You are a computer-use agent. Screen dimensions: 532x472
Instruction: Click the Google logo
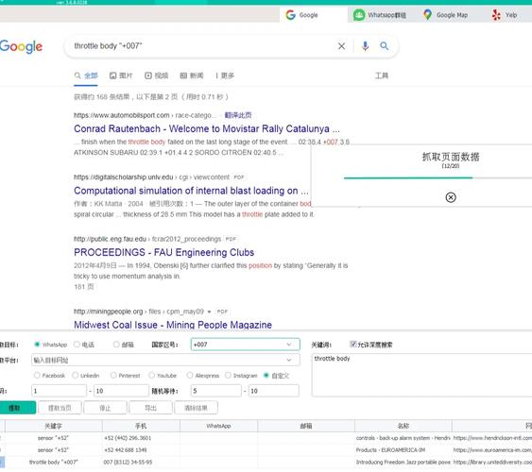[21, 46]
